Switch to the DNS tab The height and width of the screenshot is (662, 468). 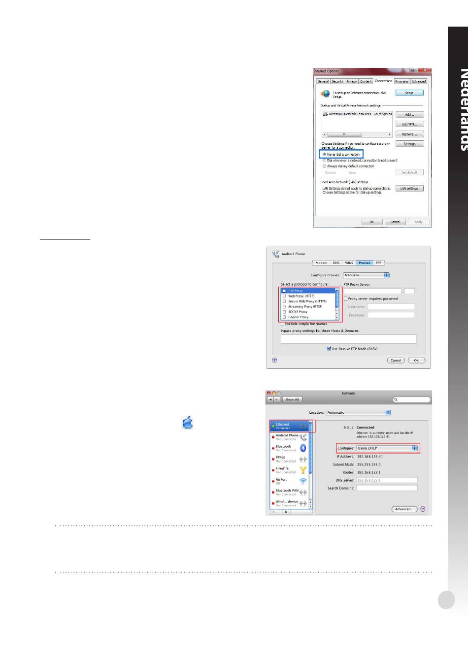click(x=336, y=263)
